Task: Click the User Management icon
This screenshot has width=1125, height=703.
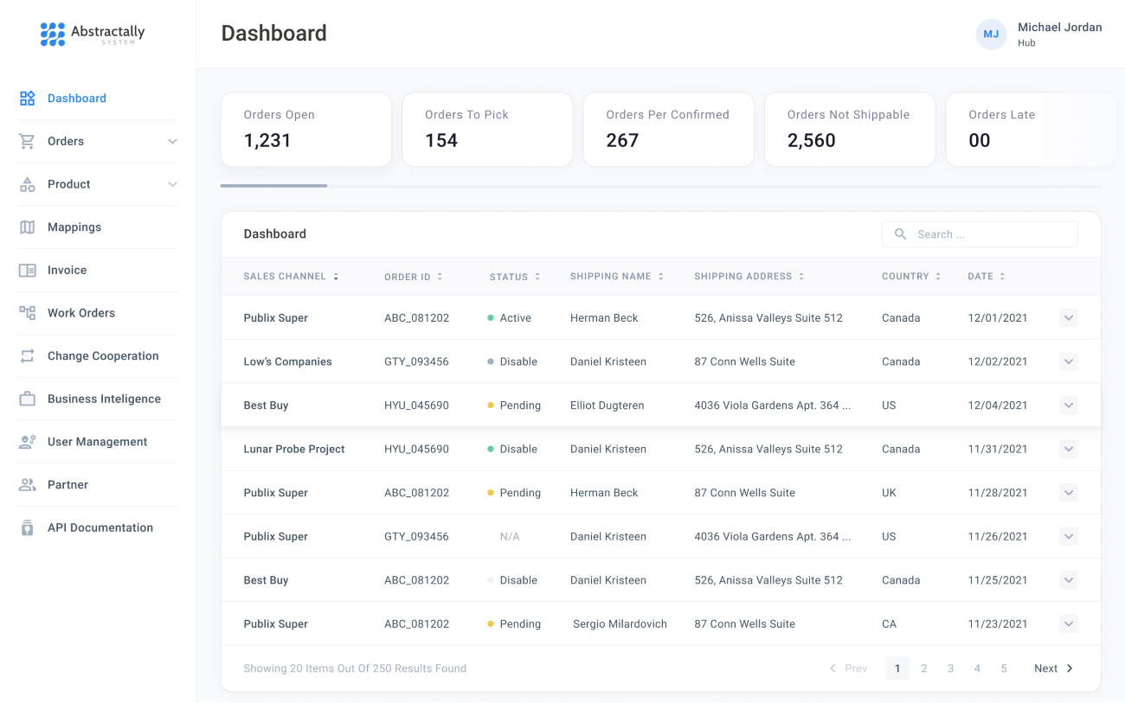Action: pyautogui.click(x=28, y=442)
